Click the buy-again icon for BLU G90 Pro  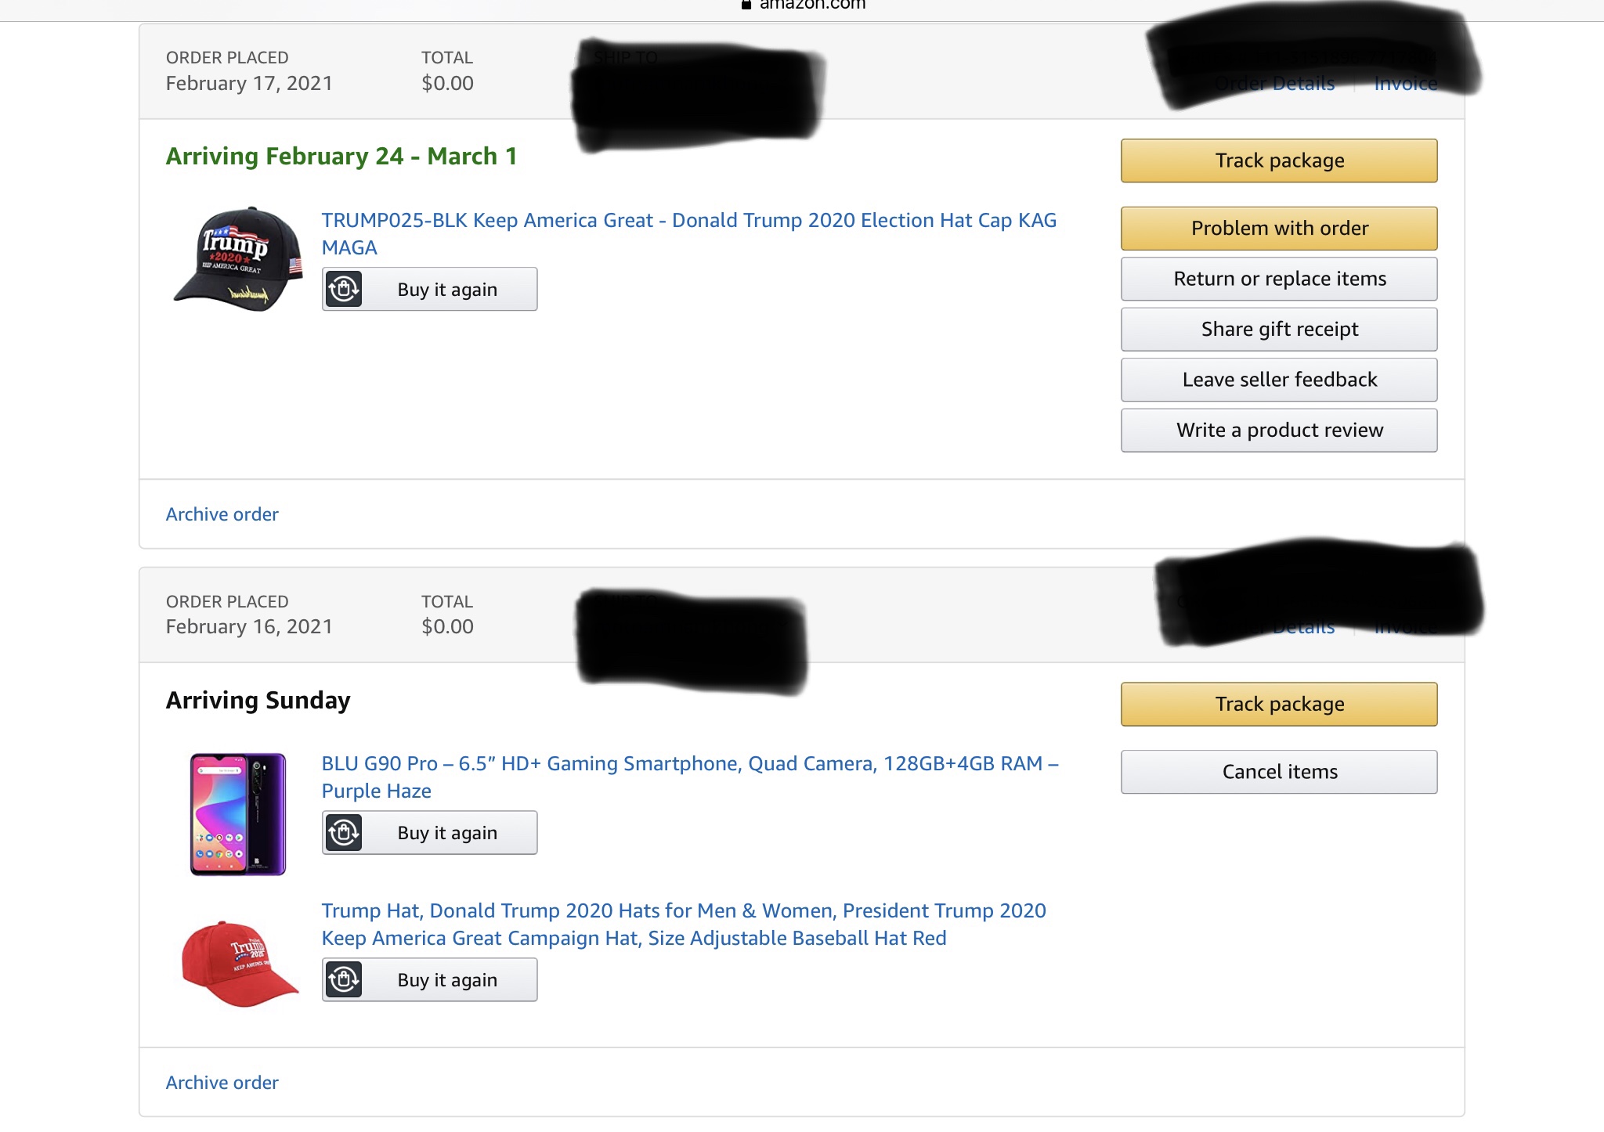pyautogui.click(x=343, y=833)
